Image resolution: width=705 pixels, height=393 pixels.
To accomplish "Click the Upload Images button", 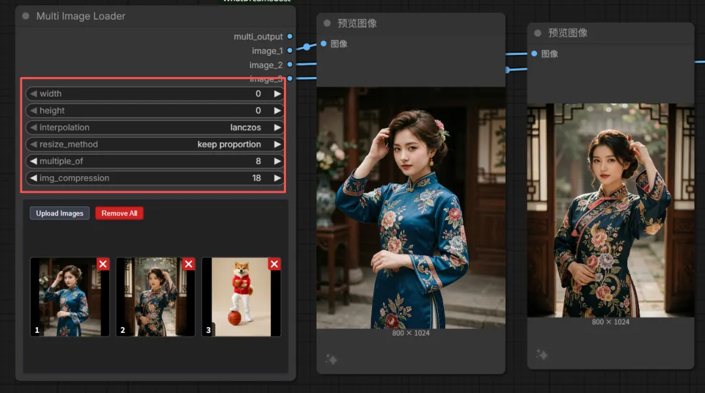I will pyautogui.click(x=60, y=213).
